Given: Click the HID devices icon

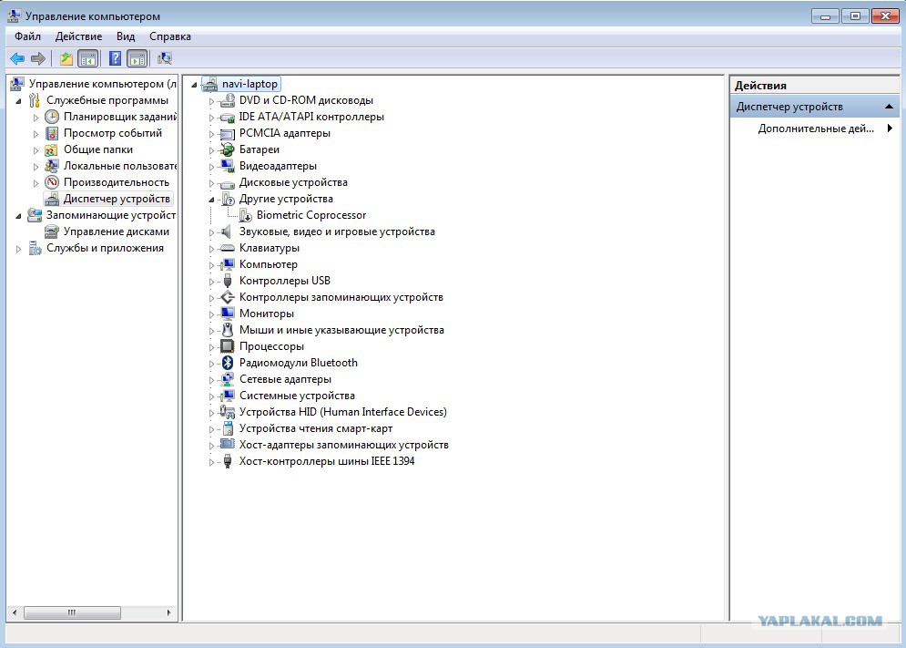Looking at the screenshot, I should click(x=227, y=412).
